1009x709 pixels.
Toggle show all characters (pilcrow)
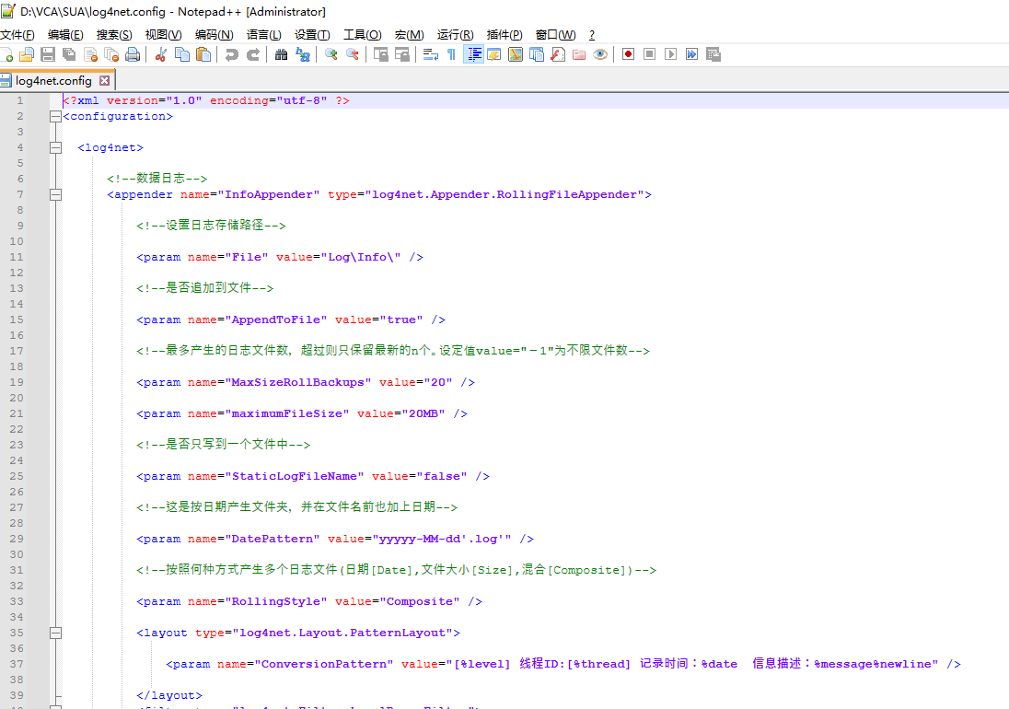[x=452, y=54]
